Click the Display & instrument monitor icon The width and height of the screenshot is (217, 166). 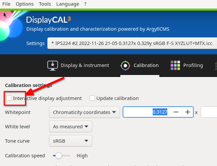point(53,65)
